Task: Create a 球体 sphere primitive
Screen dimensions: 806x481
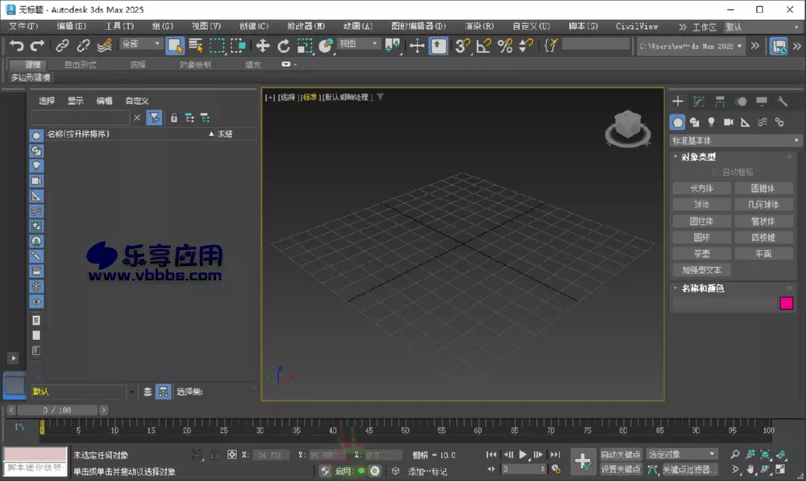Action: 702,205
